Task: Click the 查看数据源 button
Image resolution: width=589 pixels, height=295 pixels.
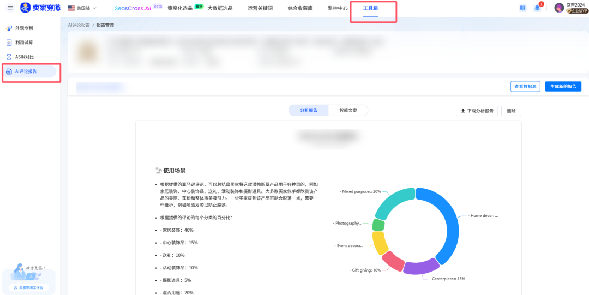Action: (x=525, y=86)
